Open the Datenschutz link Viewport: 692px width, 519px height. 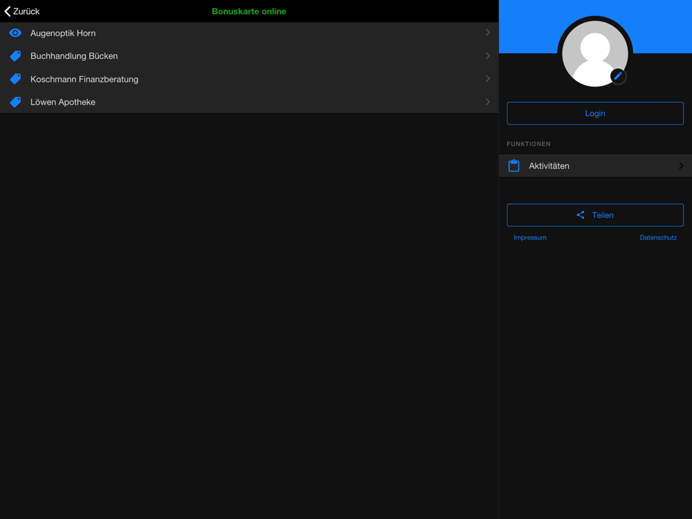658,237
